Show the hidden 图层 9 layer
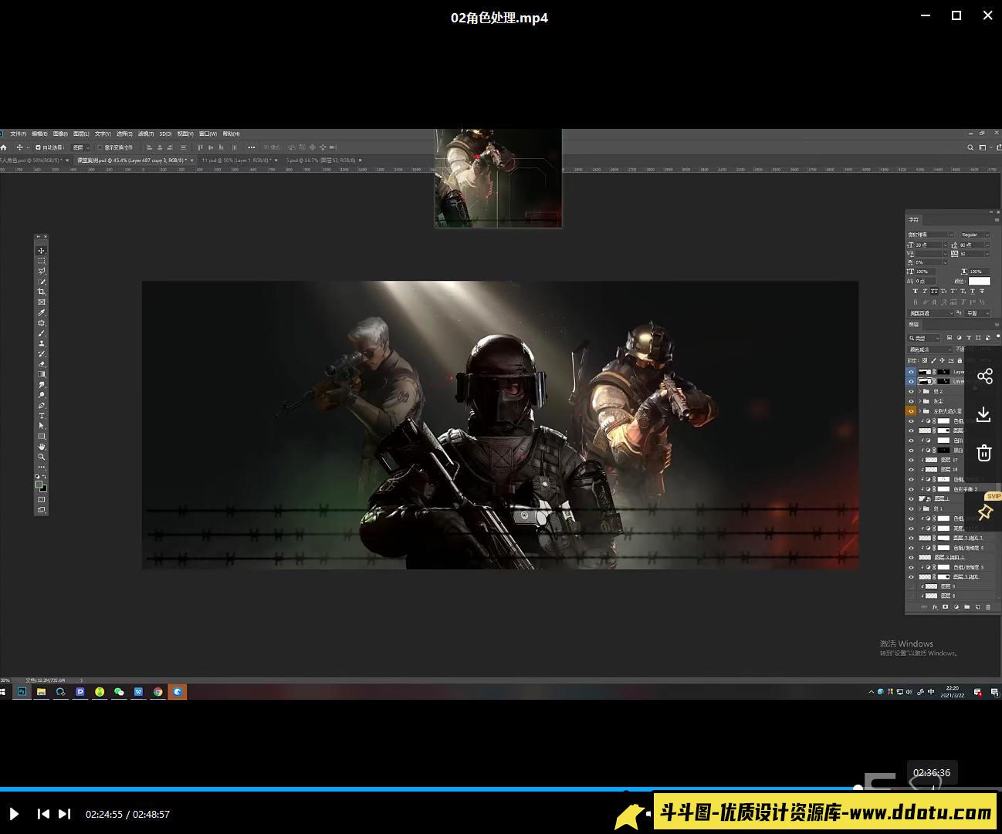Image resolution: width=1002 pixels, height=834 pixels. (x=911, y=586)
